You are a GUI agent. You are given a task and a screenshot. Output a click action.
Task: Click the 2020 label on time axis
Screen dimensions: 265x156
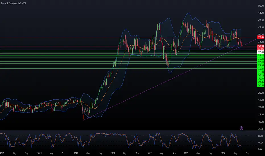tap(76, 153)
